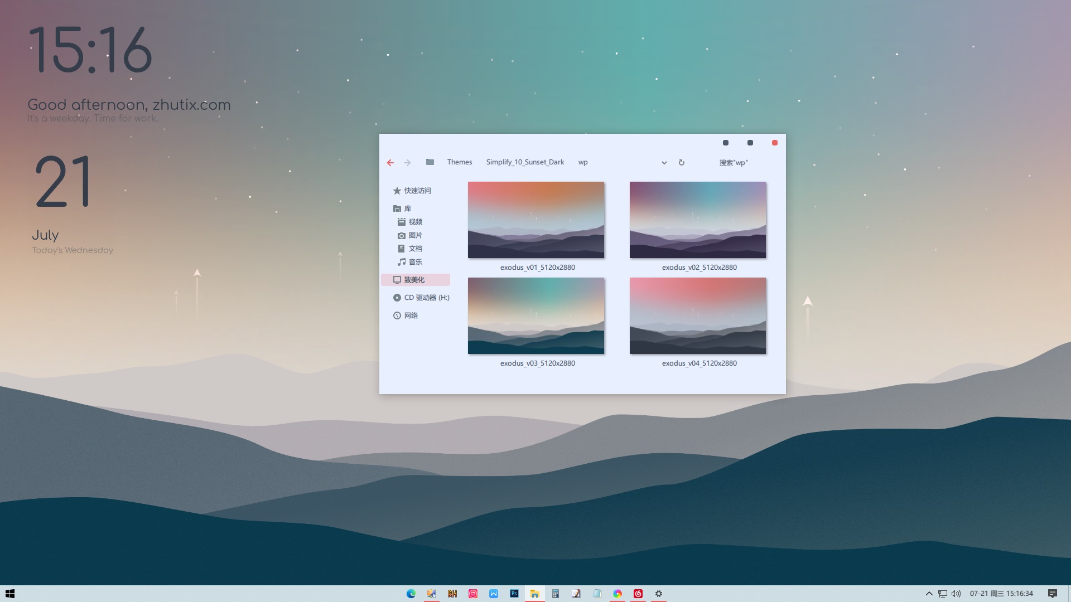Launch Microsoft Edge from the taskbar

[x=411, y=594]
